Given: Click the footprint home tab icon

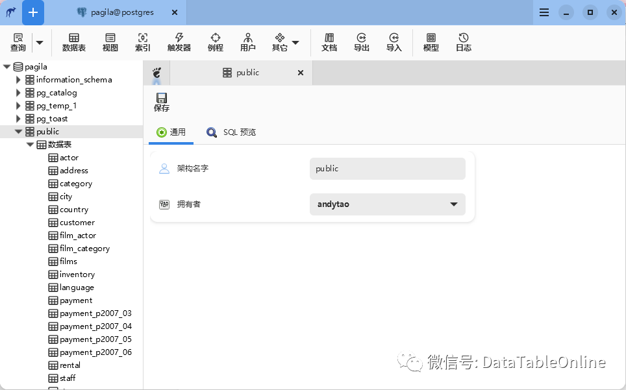Looking at the screenshot, I should (157, 73).
